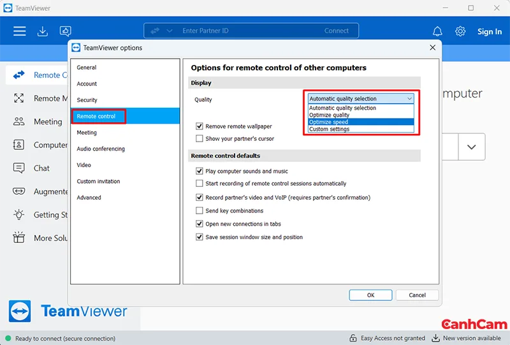The image size is (510, 345).
Task: Click the Remote Control arrows sidebar icon
Action: (x=19, y=75)
